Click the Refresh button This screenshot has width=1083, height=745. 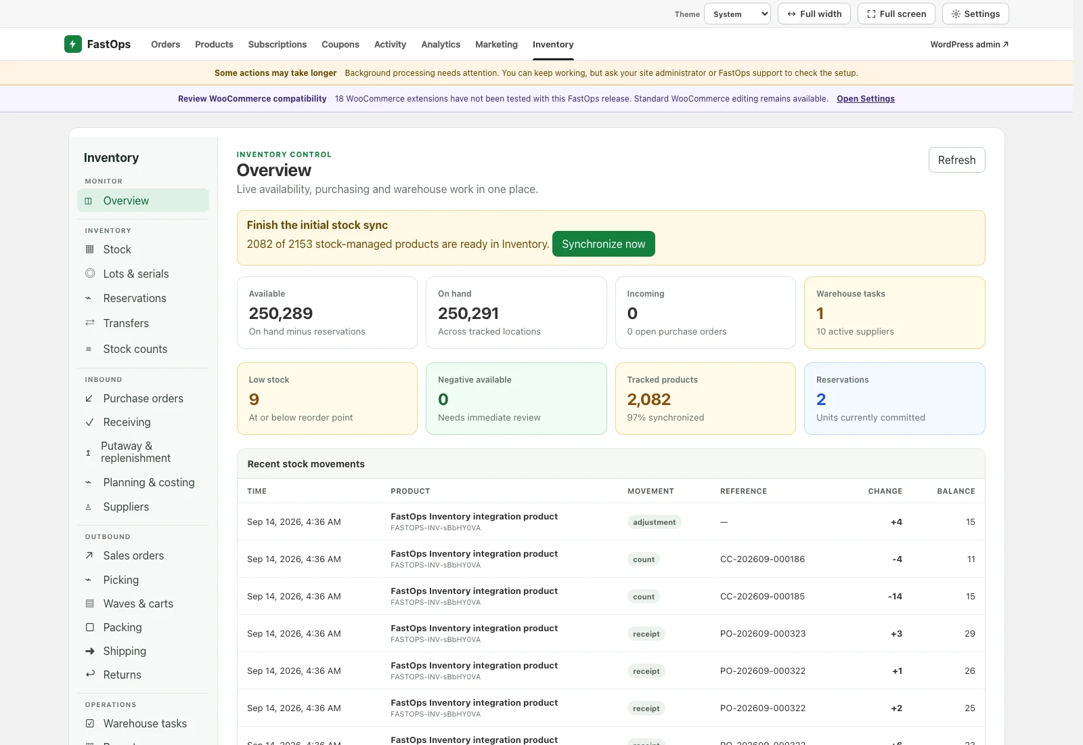(956, 160)
